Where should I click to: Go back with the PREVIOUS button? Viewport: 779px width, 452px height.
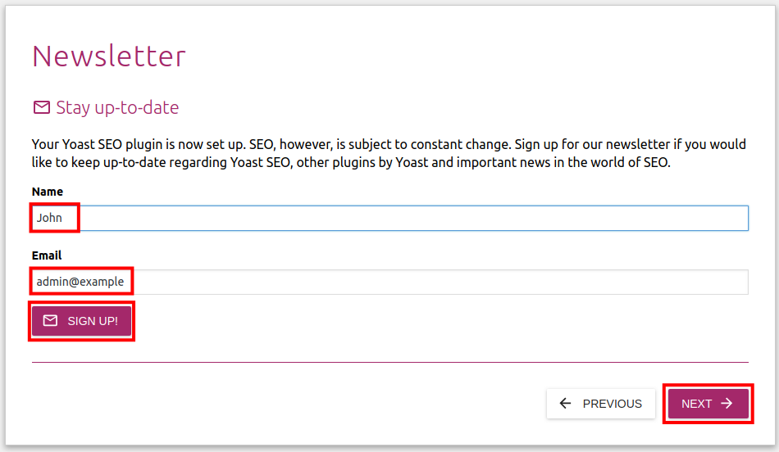pos(601,404)
